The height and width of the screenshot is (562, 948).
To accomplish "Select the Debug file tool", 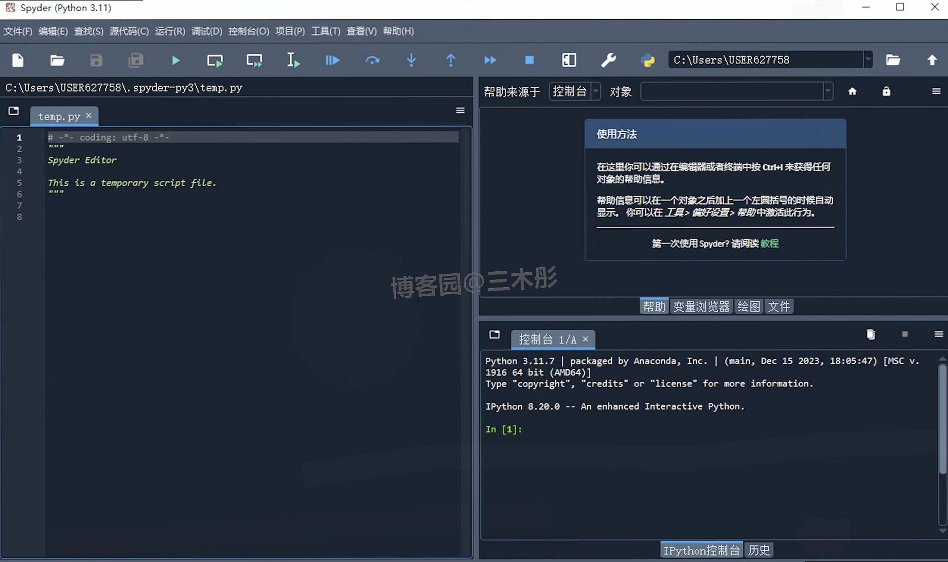I will point(332,60).
